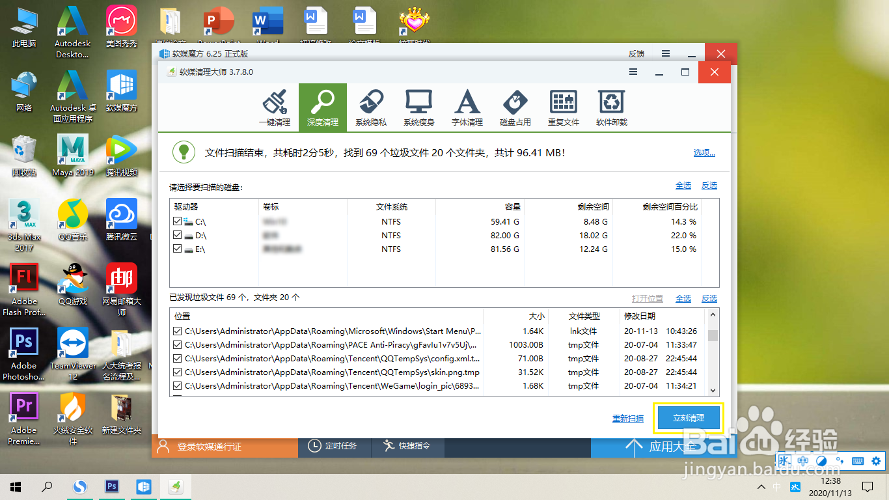889x500 pixels.
Task: Uncheck the Start Menu lnk file row
Action: click(x=178, y=331)
